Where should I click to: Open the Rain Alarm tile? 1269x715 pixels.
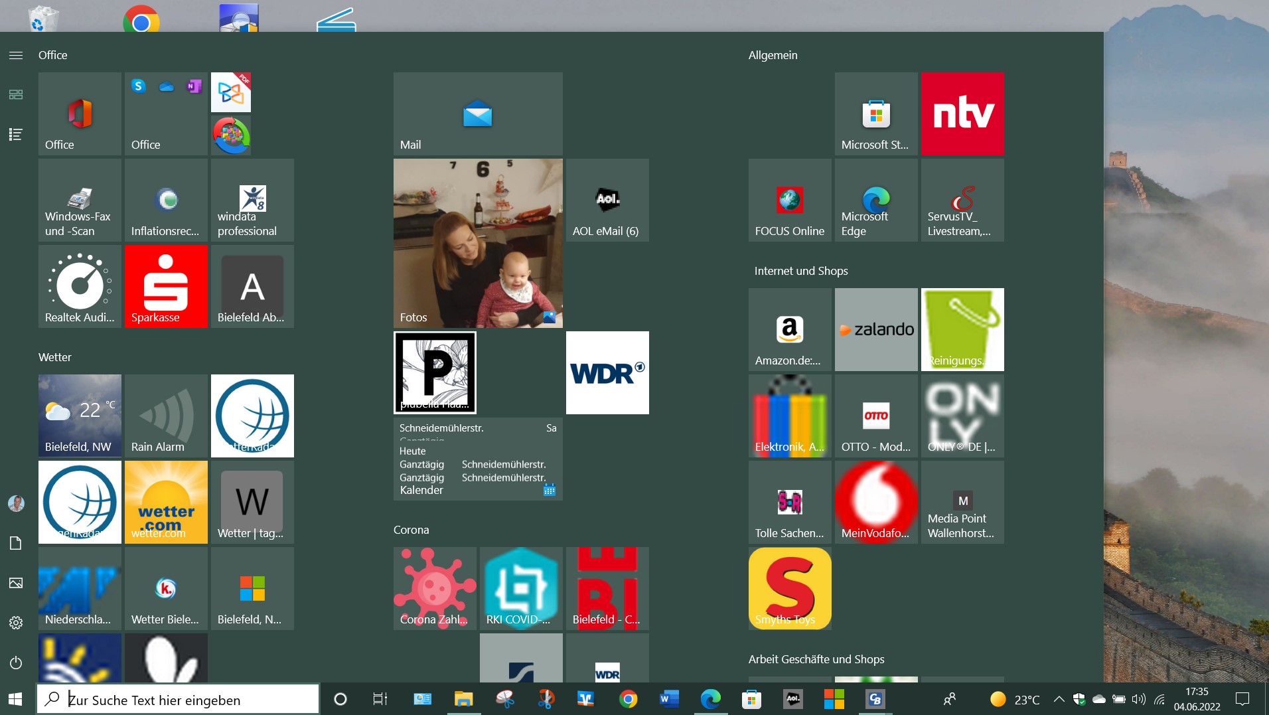coord(166,416)
